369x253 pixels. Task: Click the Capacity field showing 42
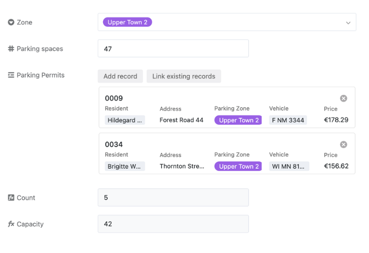173,224
